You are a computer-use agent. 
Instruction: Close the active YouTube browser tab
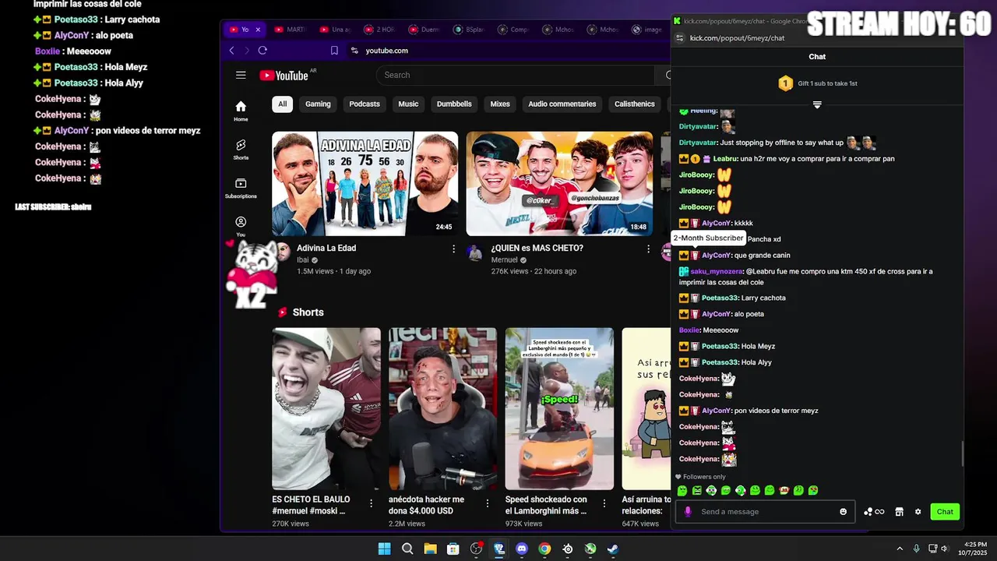[258, 30]
